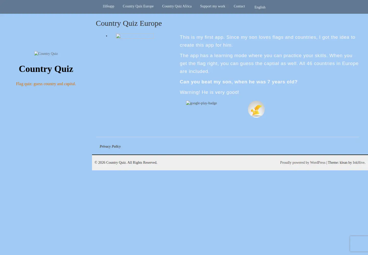The height and width of the screenshot is (255, 368).
Task: Click the reCAPTCHA badge at the page corner
Action: click(359, 244)
